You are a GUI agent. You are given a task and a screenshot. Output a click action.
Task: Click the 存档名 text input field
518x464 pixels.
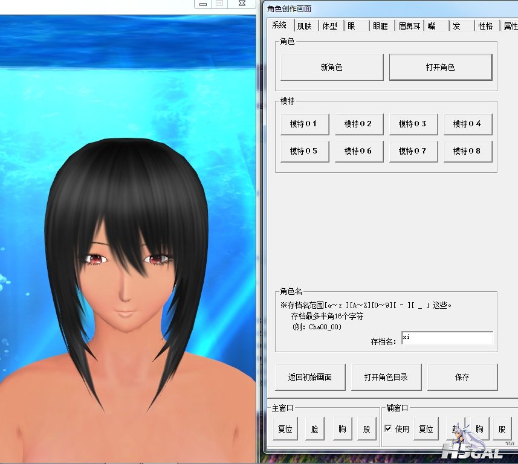tap(446, 338)
